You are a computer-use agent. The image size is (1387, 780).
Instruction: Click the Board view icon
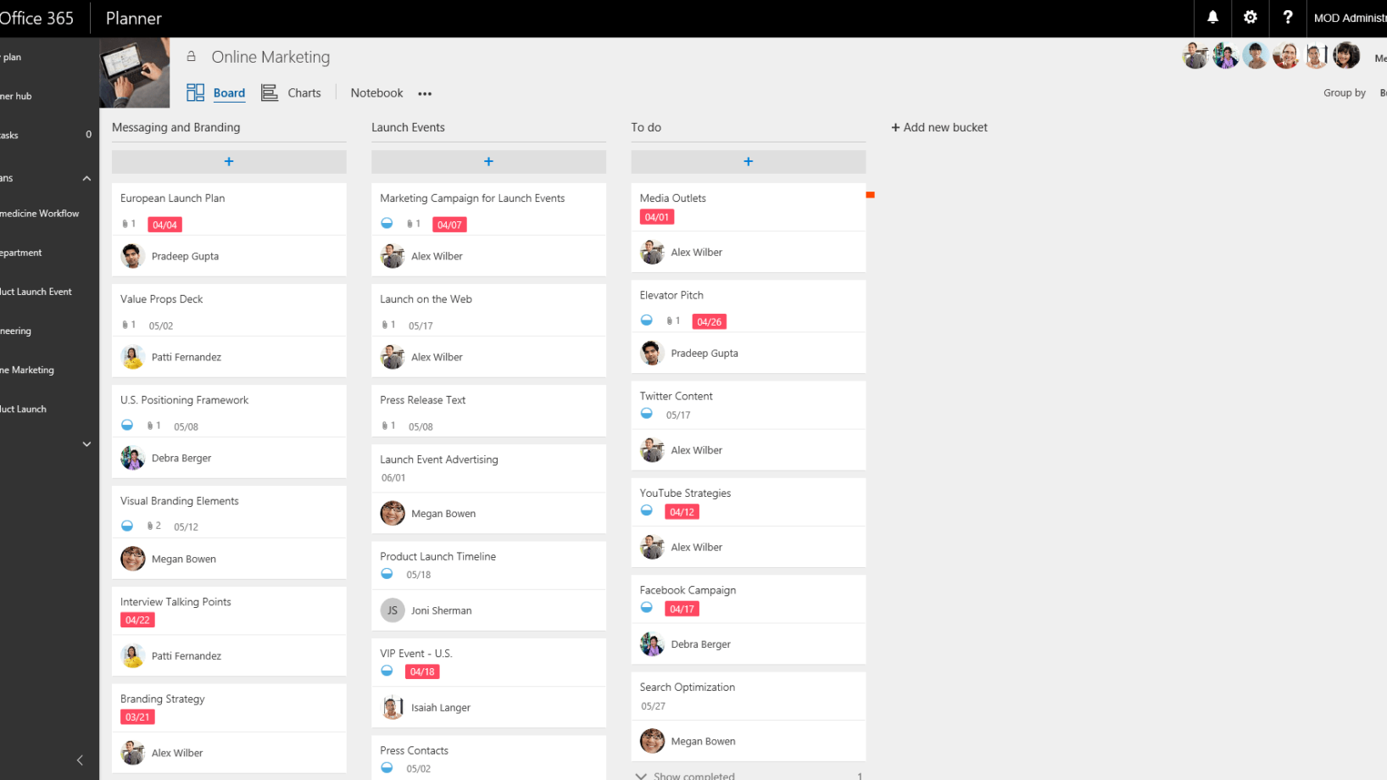coord(195,92)
